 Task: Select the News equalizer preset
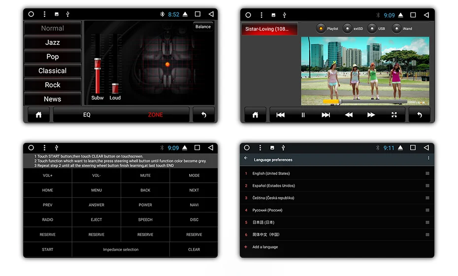[x=53, y=99]
